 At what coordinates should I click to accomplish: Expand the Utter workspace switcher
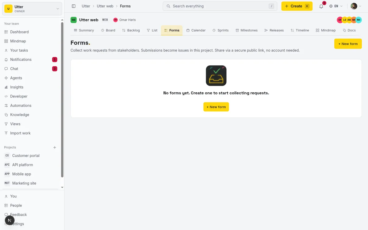[x=32, y=9]
